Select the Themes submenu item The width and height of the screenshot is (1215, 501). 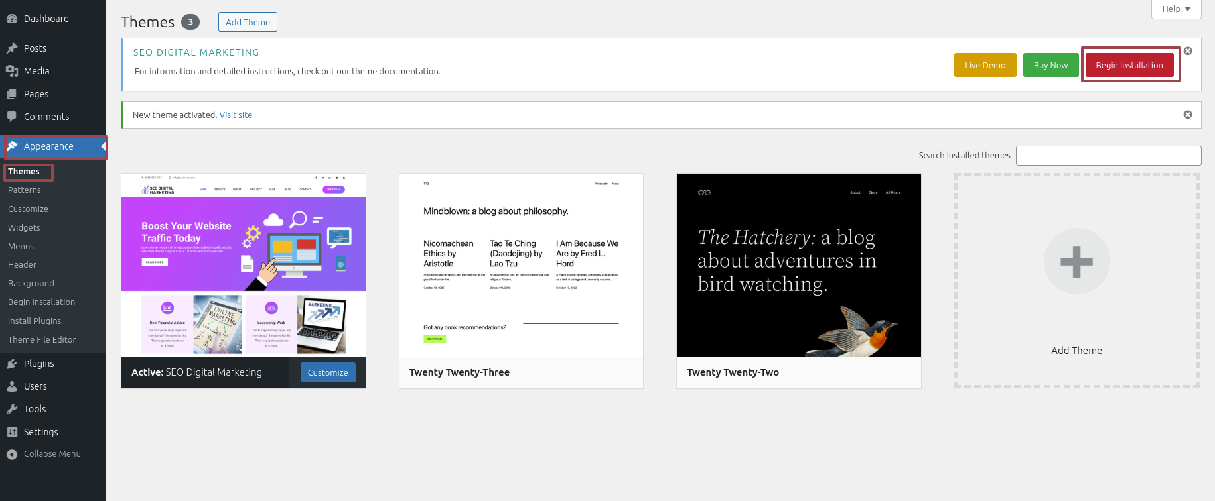(24, 172)
